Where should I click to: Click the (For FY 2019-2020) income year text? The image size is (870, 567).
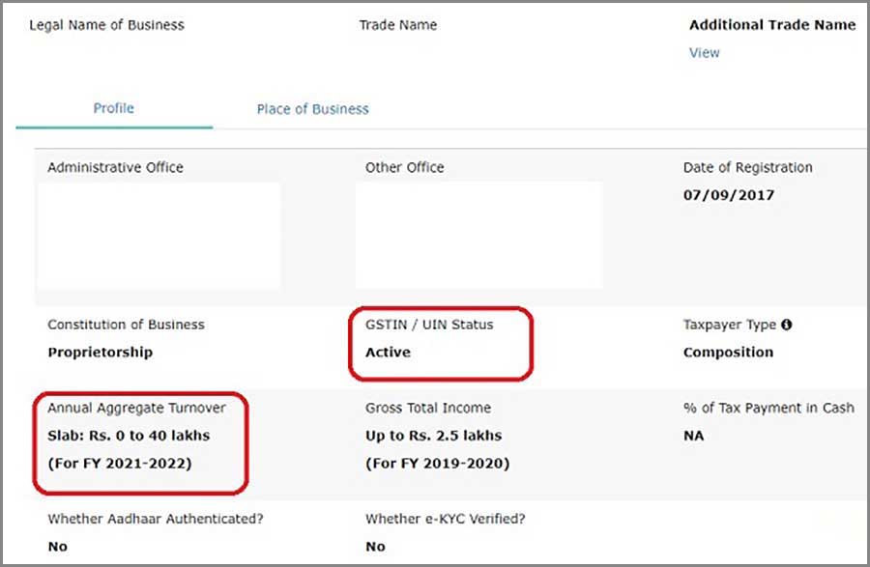(437, 464)
